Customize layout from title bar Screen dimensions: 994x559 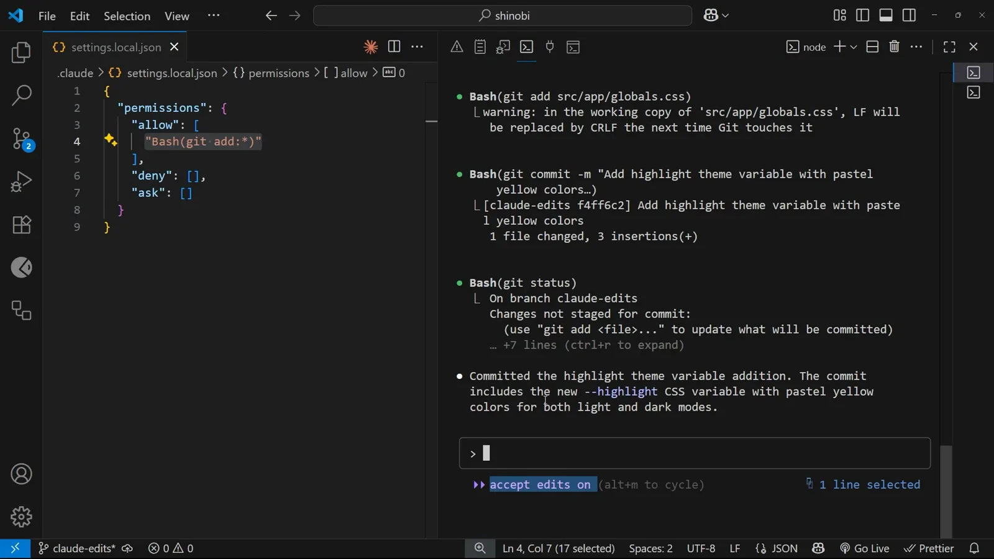click(840, 15)
